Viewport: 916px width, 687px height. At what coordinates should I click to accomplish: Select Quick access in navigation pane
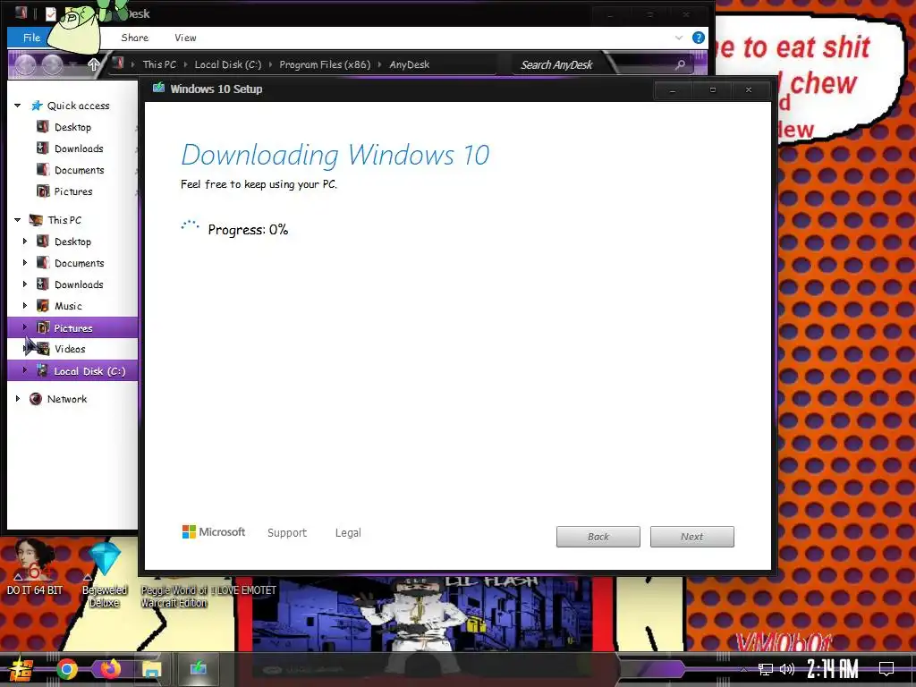click(x=79, y=106)
